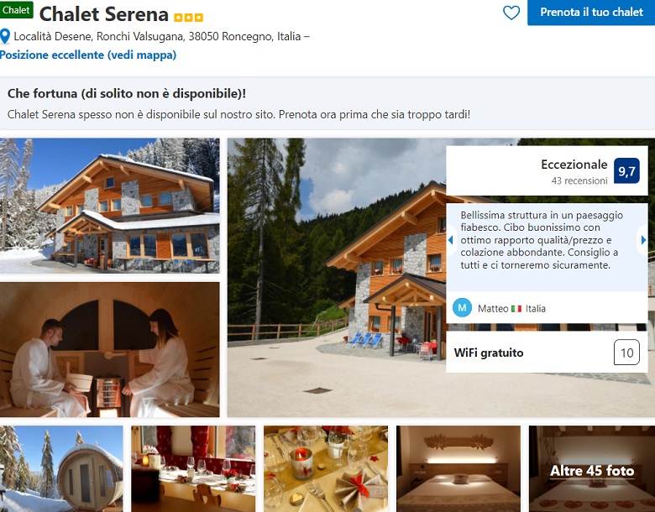This screenshot has width=655, height=512.
Task: Click the green Chalet type badge
Action: [x=16, y=9]
